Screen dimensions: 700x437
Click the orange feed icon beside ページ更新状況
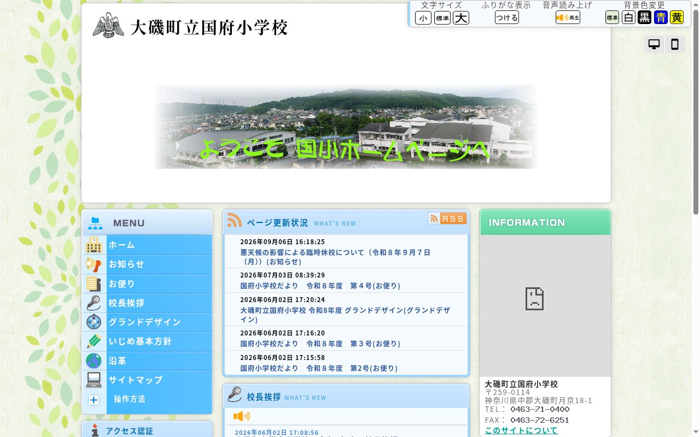[235, 220]
